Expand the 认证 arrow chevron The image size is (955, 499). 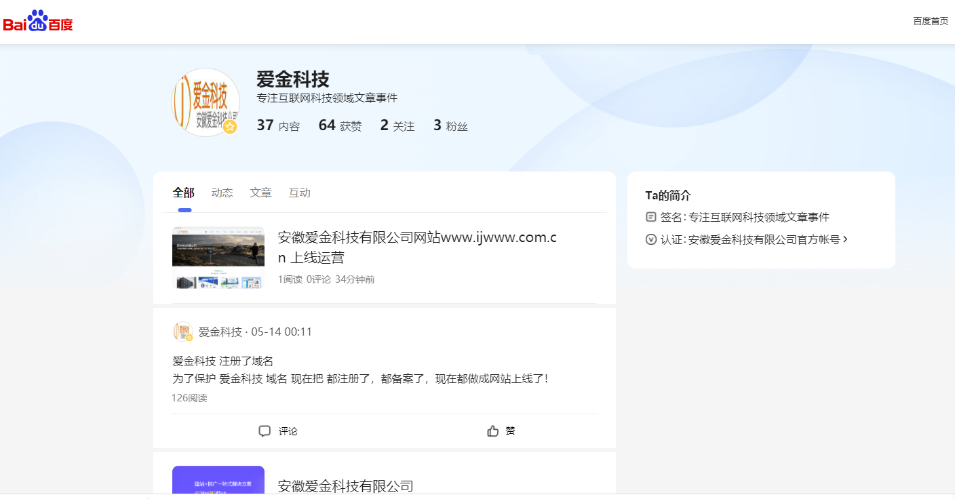[845, 239]
